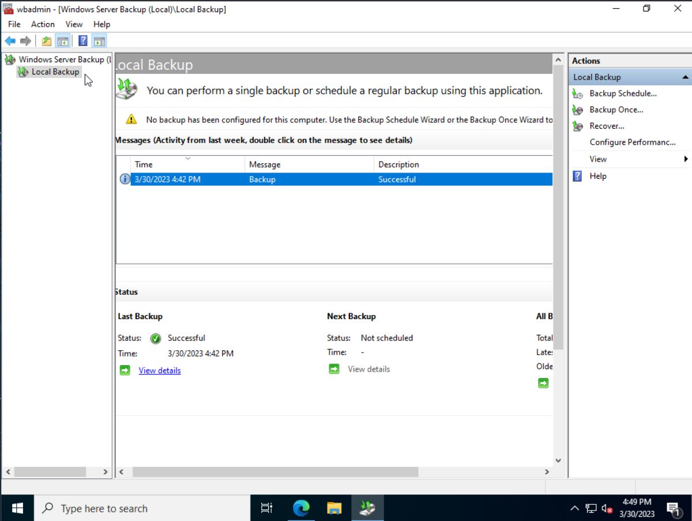Launch the Recover action

(607, 126)
